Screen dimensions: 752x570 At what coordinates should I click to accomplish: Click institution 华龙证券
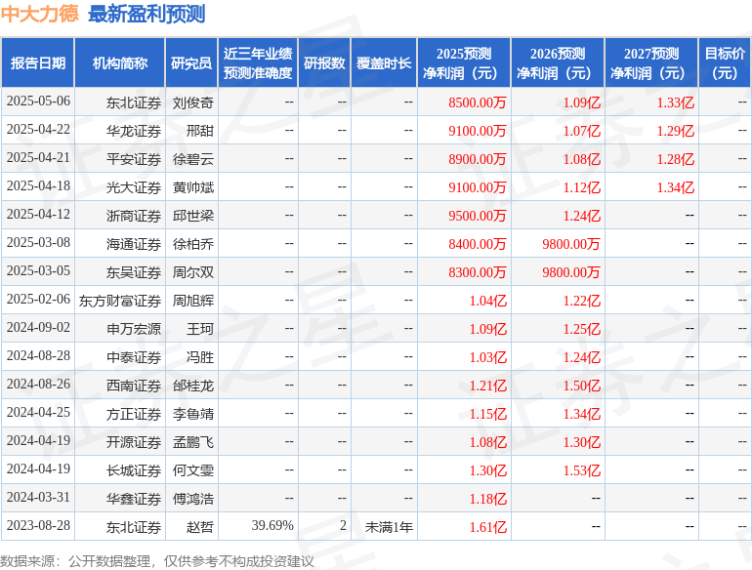(x=134, y=131)
